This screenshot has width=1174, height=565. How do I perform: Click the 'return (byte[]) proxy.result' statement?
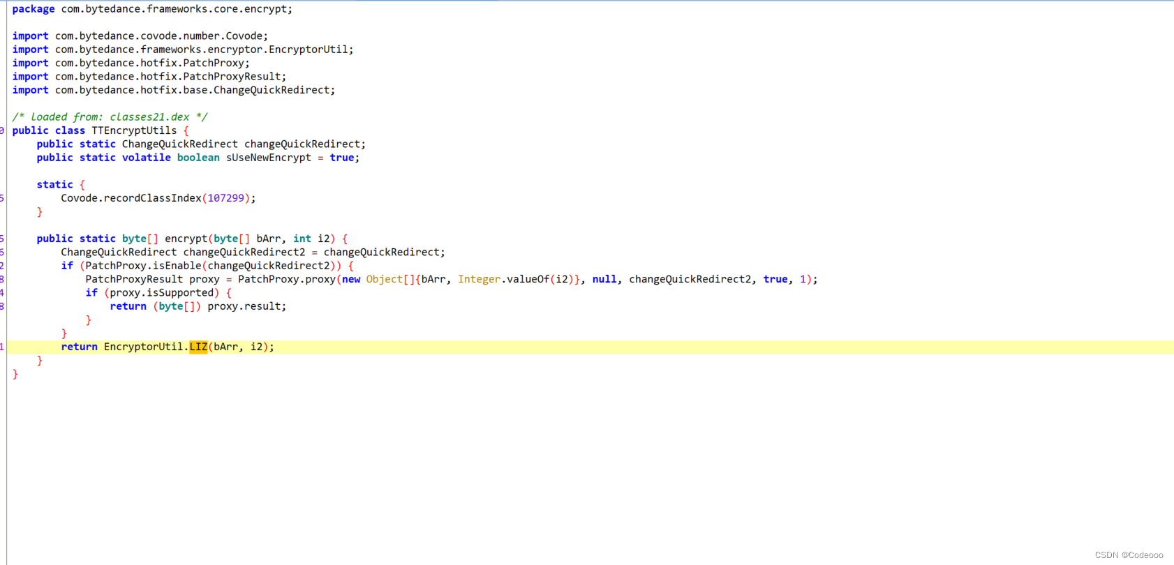(198, 306)
